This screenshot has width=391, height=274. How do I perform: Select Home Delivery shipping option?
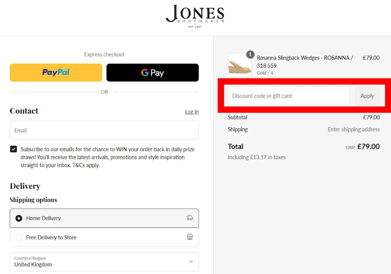click(104, 218)
